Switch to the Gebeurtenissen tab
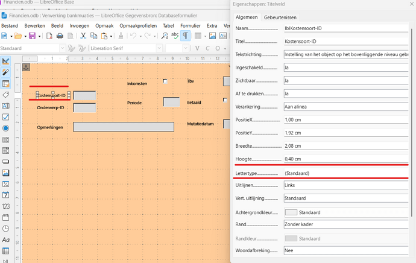 click(x=280, y=17)
